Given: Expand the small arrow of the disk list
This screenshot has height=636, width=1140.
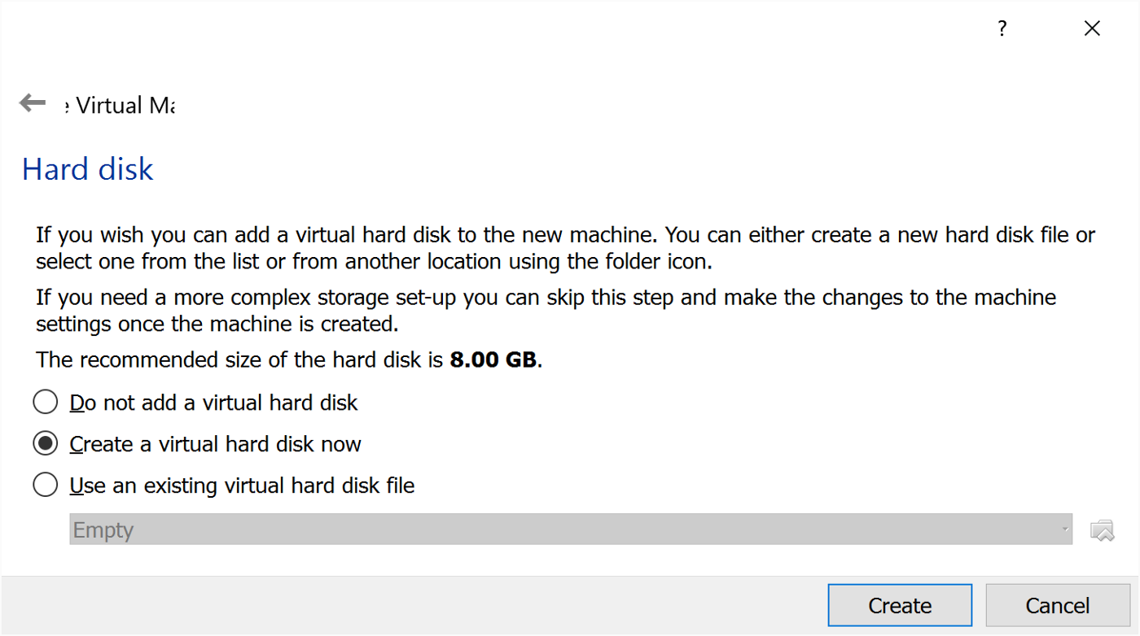Looking at the screenshot, I should [x=1064, y=530].
